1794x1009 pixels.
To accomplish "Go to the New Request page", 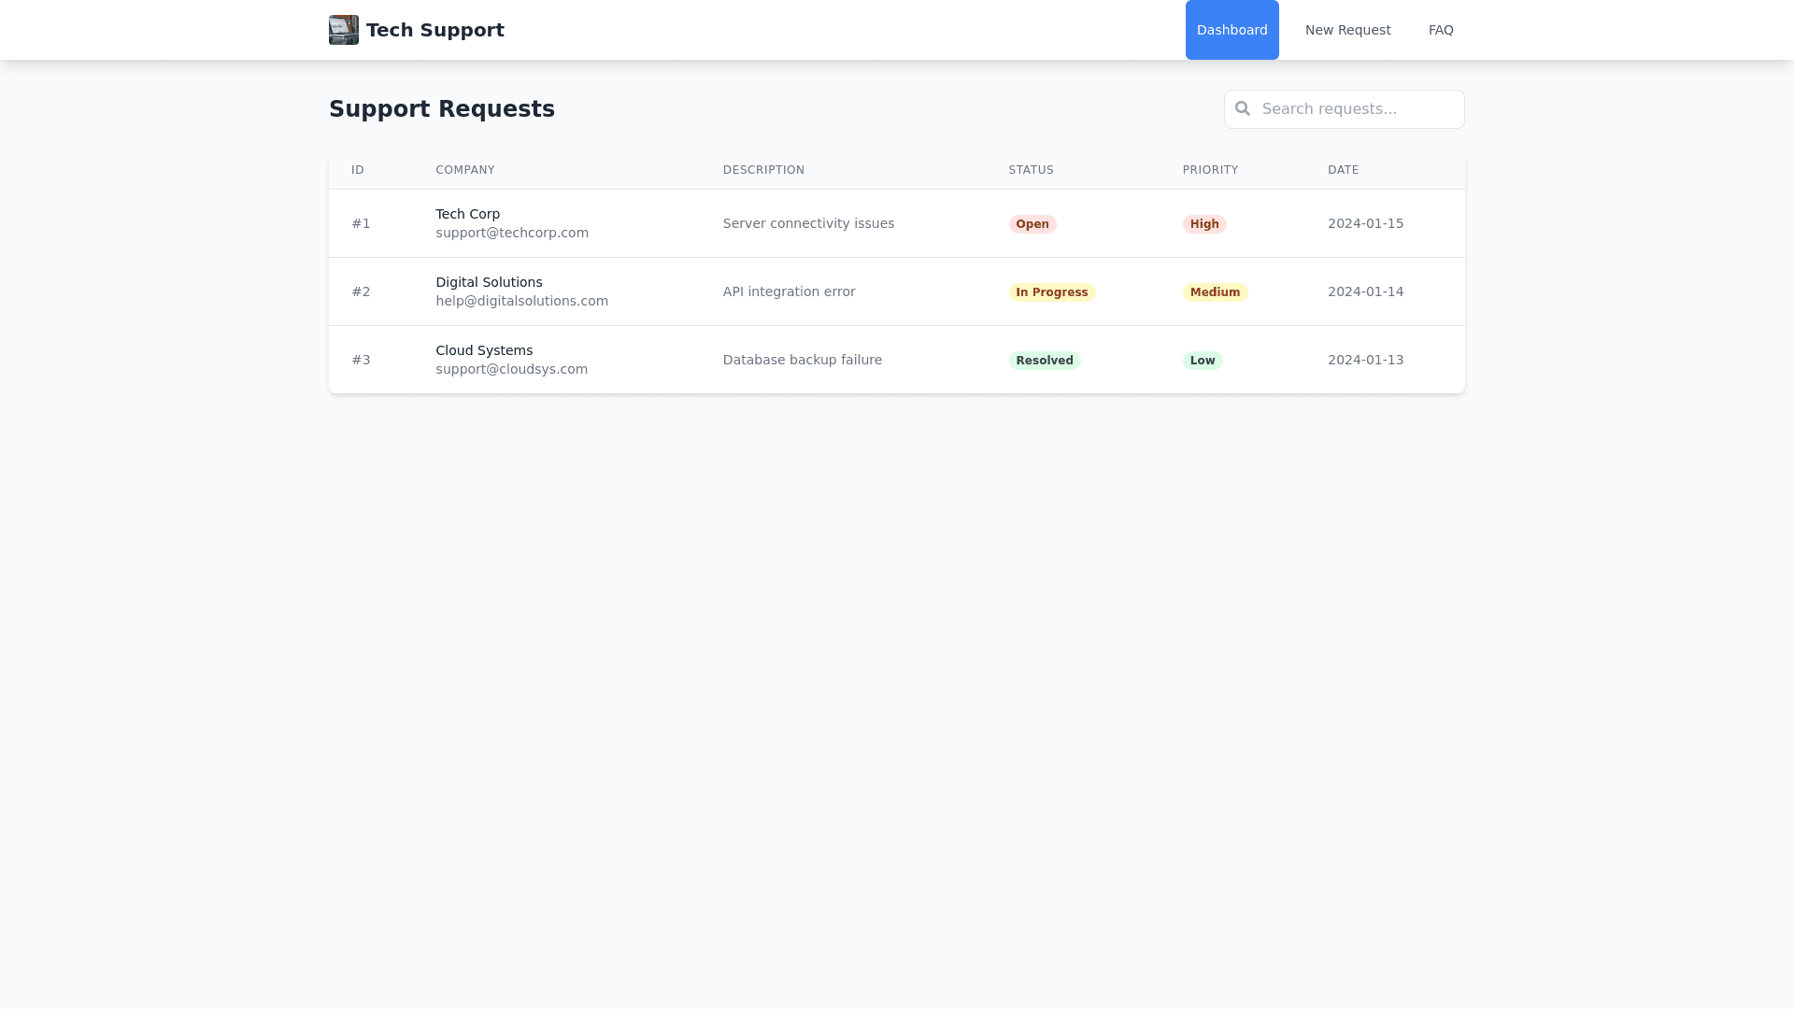I will pos(1347,30).
